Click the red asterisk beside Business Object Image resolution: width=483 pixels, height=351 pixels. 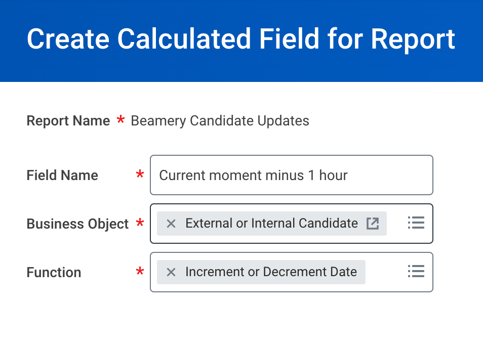click(x=140, y=223)
